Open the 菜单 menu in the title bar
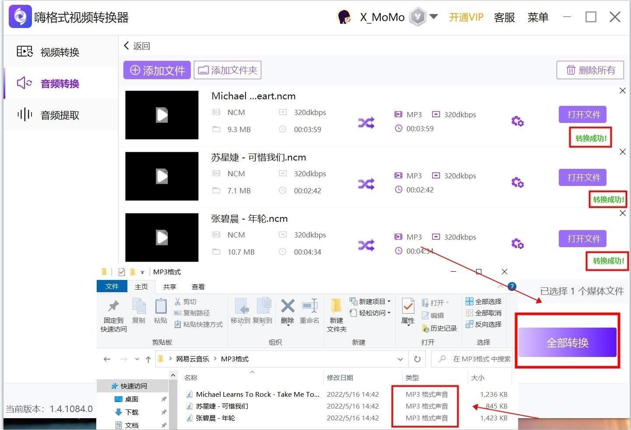Image resolution: width=631 pixels, height=430 pixels. point(538,17)
